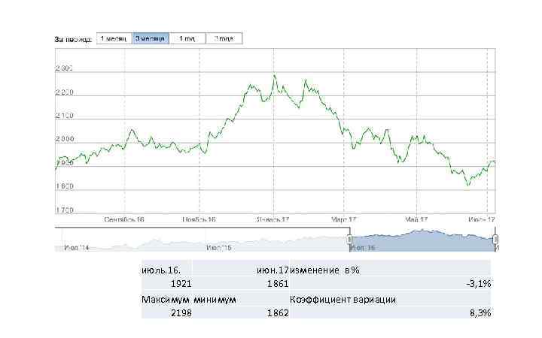Image resolution: width=542 pixels, height=338 pixels.
Task: Click the 'Март 17' x-axis label
Action: tap(343, 219)
